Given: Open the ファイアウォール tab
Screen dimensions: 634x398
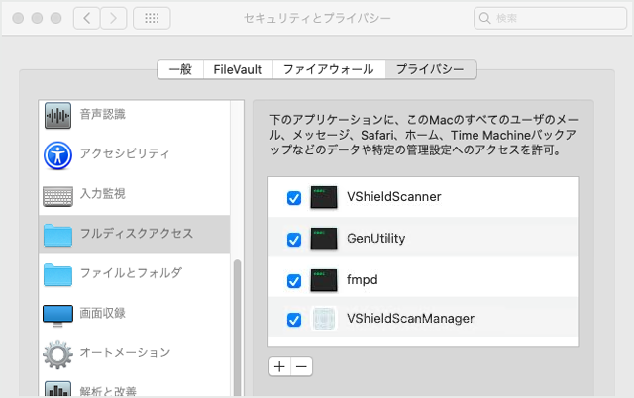Looking at the screenshot, I should [x=329, y=69].
